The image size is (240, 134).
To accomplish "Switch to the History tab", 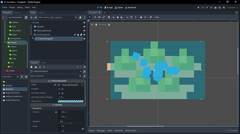I will pos(17,13).
